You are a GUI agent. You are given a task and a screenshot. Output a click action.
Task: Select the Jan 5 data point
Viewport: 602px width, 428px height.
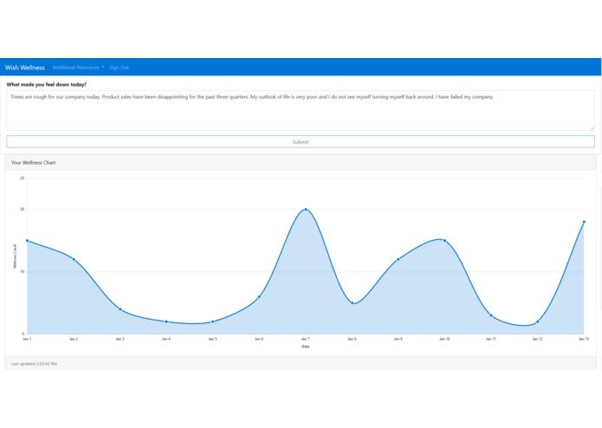(213, 321)
